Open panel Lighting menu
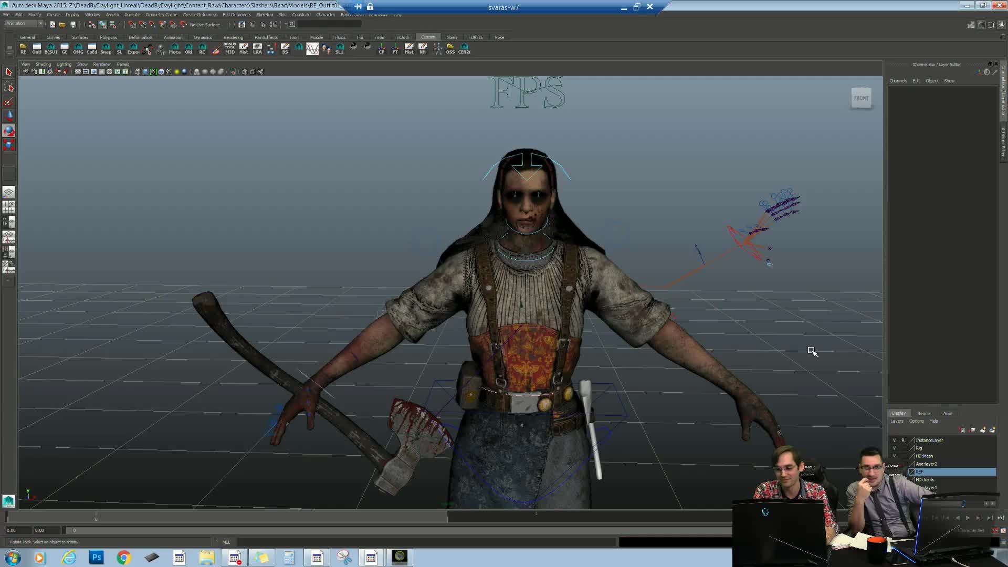1008x567 pixels. click(x=64, y=64)
